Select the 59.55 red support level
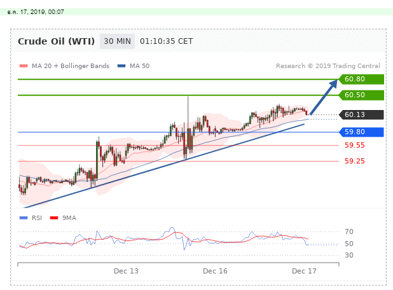Screen dimensions: 393x290 (354, 145)
